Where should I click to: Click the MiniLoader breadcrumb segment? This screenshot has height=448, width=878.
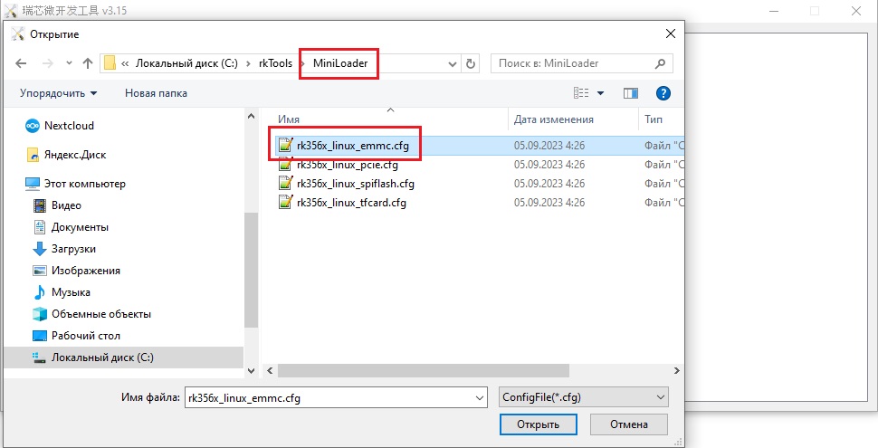point(340,63)
